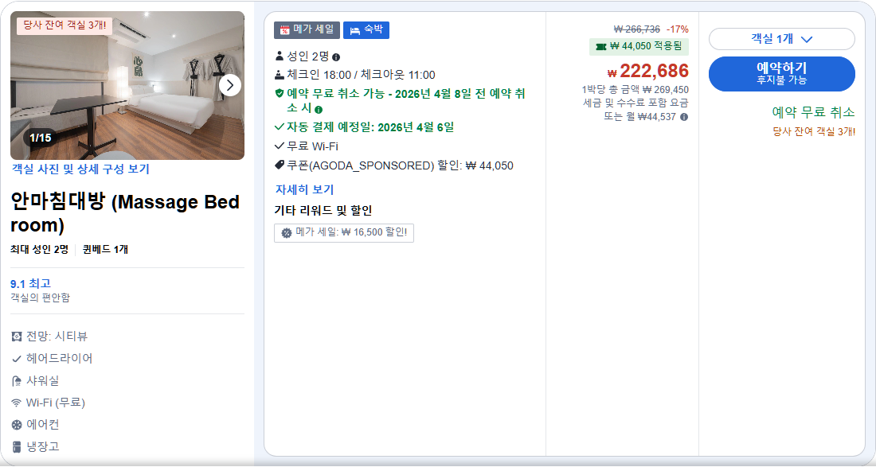
Task: Click the coupon tag icon next to AGODA_SPONSORED
Action: pyautogui.click(x=279, y=164)
